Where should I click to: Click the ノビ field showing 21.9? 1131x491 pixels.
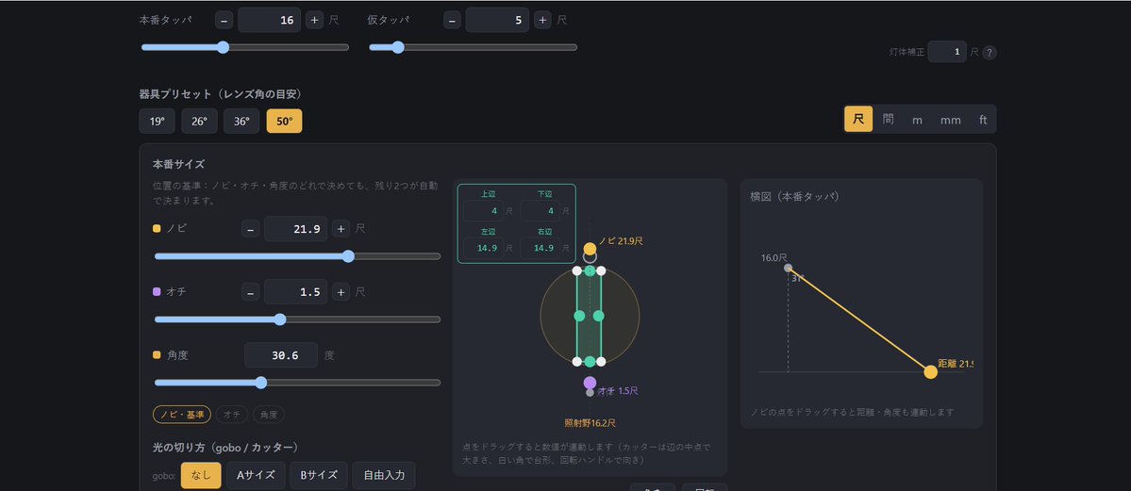(x=296, y=229)
